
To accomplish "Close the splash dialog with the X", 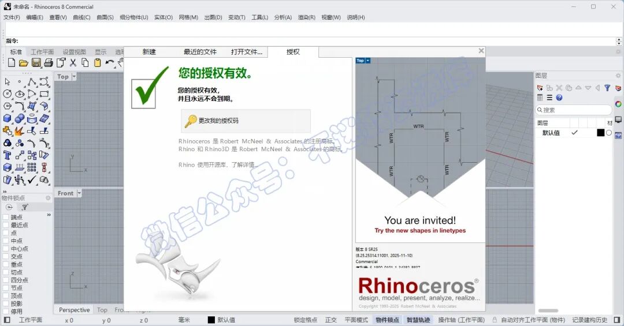I will (481, 51).
